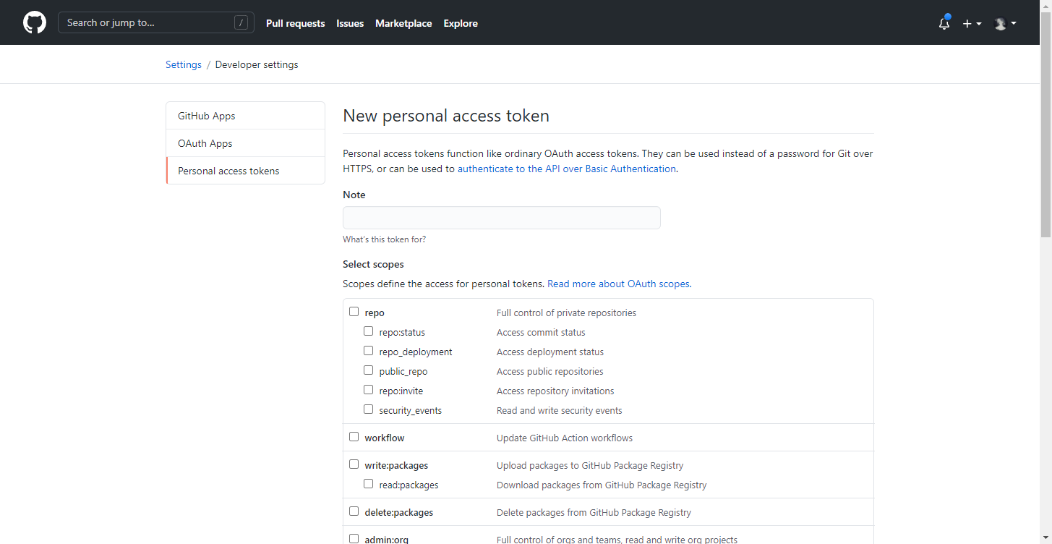Click 'Access public repositories' description

click(549, 371)
